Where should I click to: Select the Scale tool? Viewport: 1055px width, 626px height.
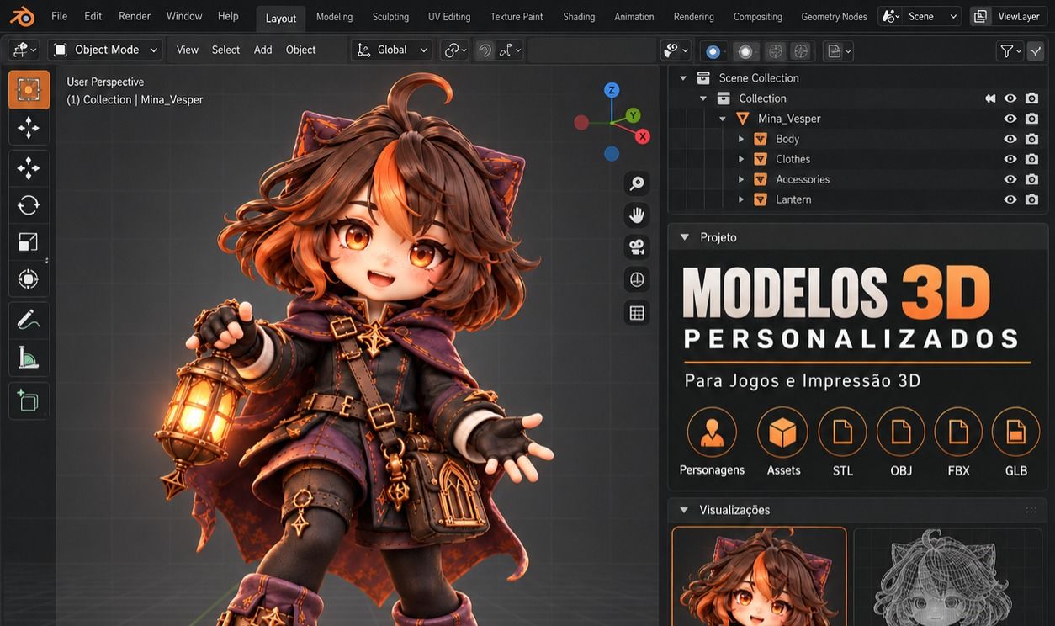29,242
